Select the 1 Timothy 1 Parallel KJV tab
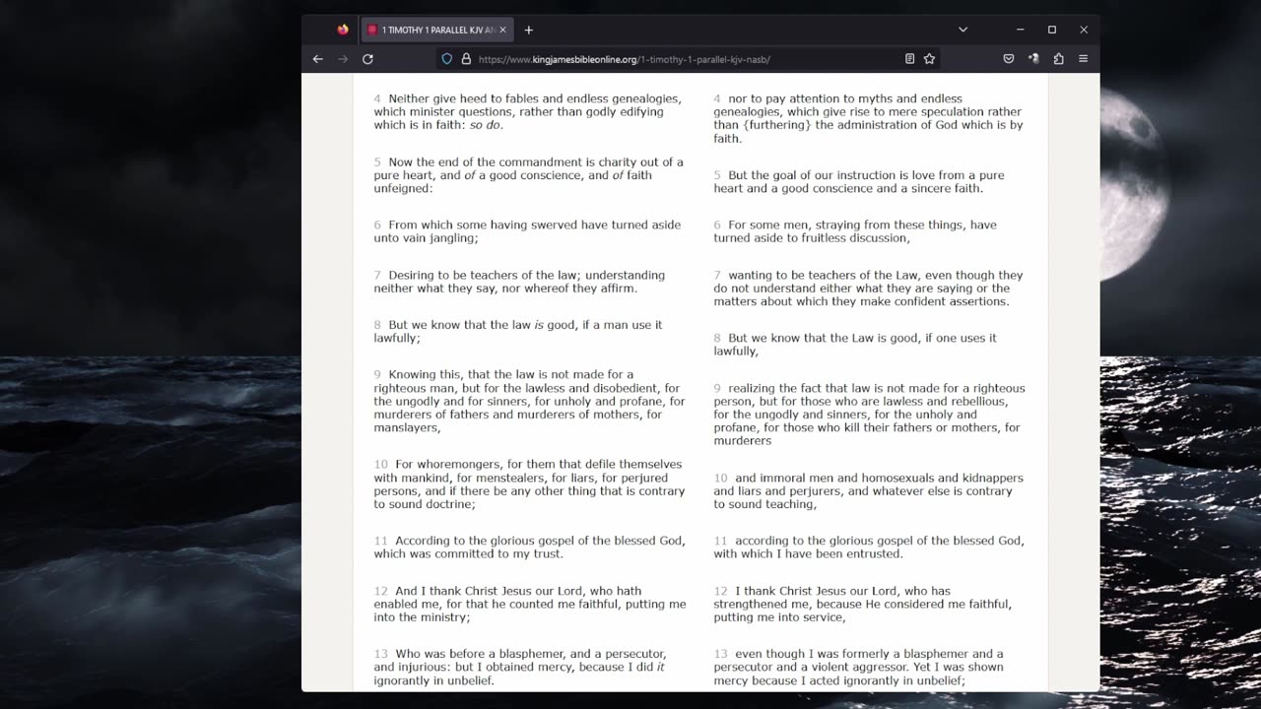The width and height of the screenshot is (1261, 709). point(436,30)
